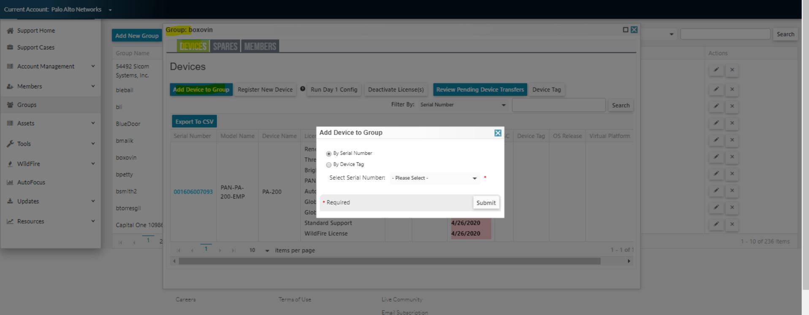Select the By Device Tag radio option
This screenshot has width=809, height=315.
[x=328, y=165]
